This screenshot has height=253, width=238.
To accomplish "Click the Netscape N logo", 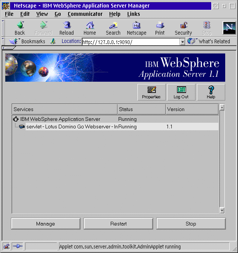I will click(229, 28).
